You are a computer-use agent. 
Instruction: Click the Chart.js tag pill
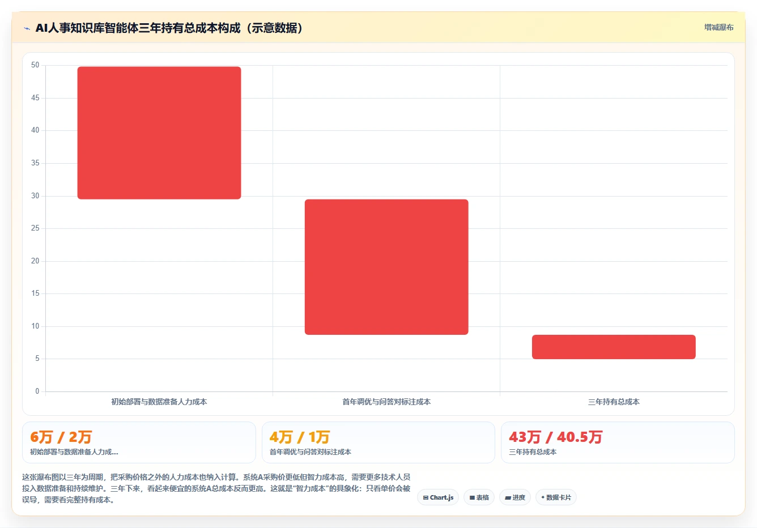click(438, 497)
